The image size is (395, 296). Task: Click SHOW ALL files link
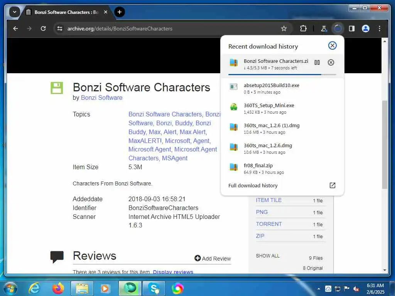pos(268,256)
